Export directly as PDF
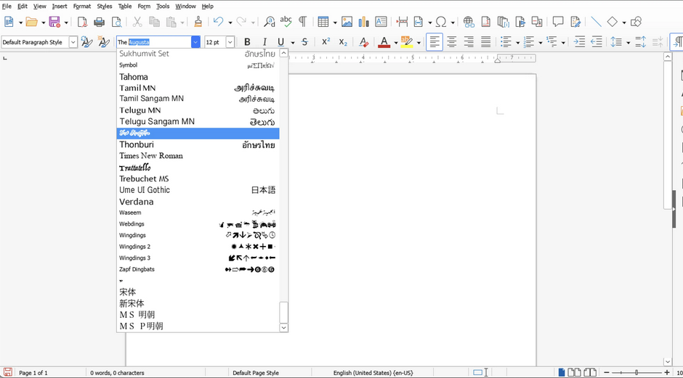Image resolution: width=683 pixels, height=378 pixels. pos(82,22)
